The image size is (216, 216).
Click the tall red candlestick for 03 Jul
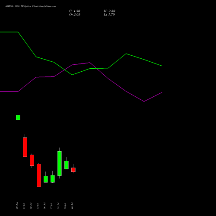pos(39,175)
